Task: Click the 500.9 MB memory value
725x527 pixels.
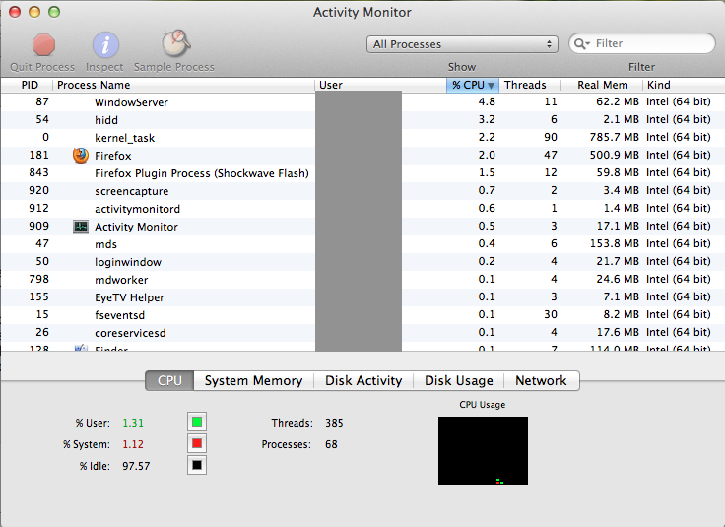Action: (x=614, y=155)
